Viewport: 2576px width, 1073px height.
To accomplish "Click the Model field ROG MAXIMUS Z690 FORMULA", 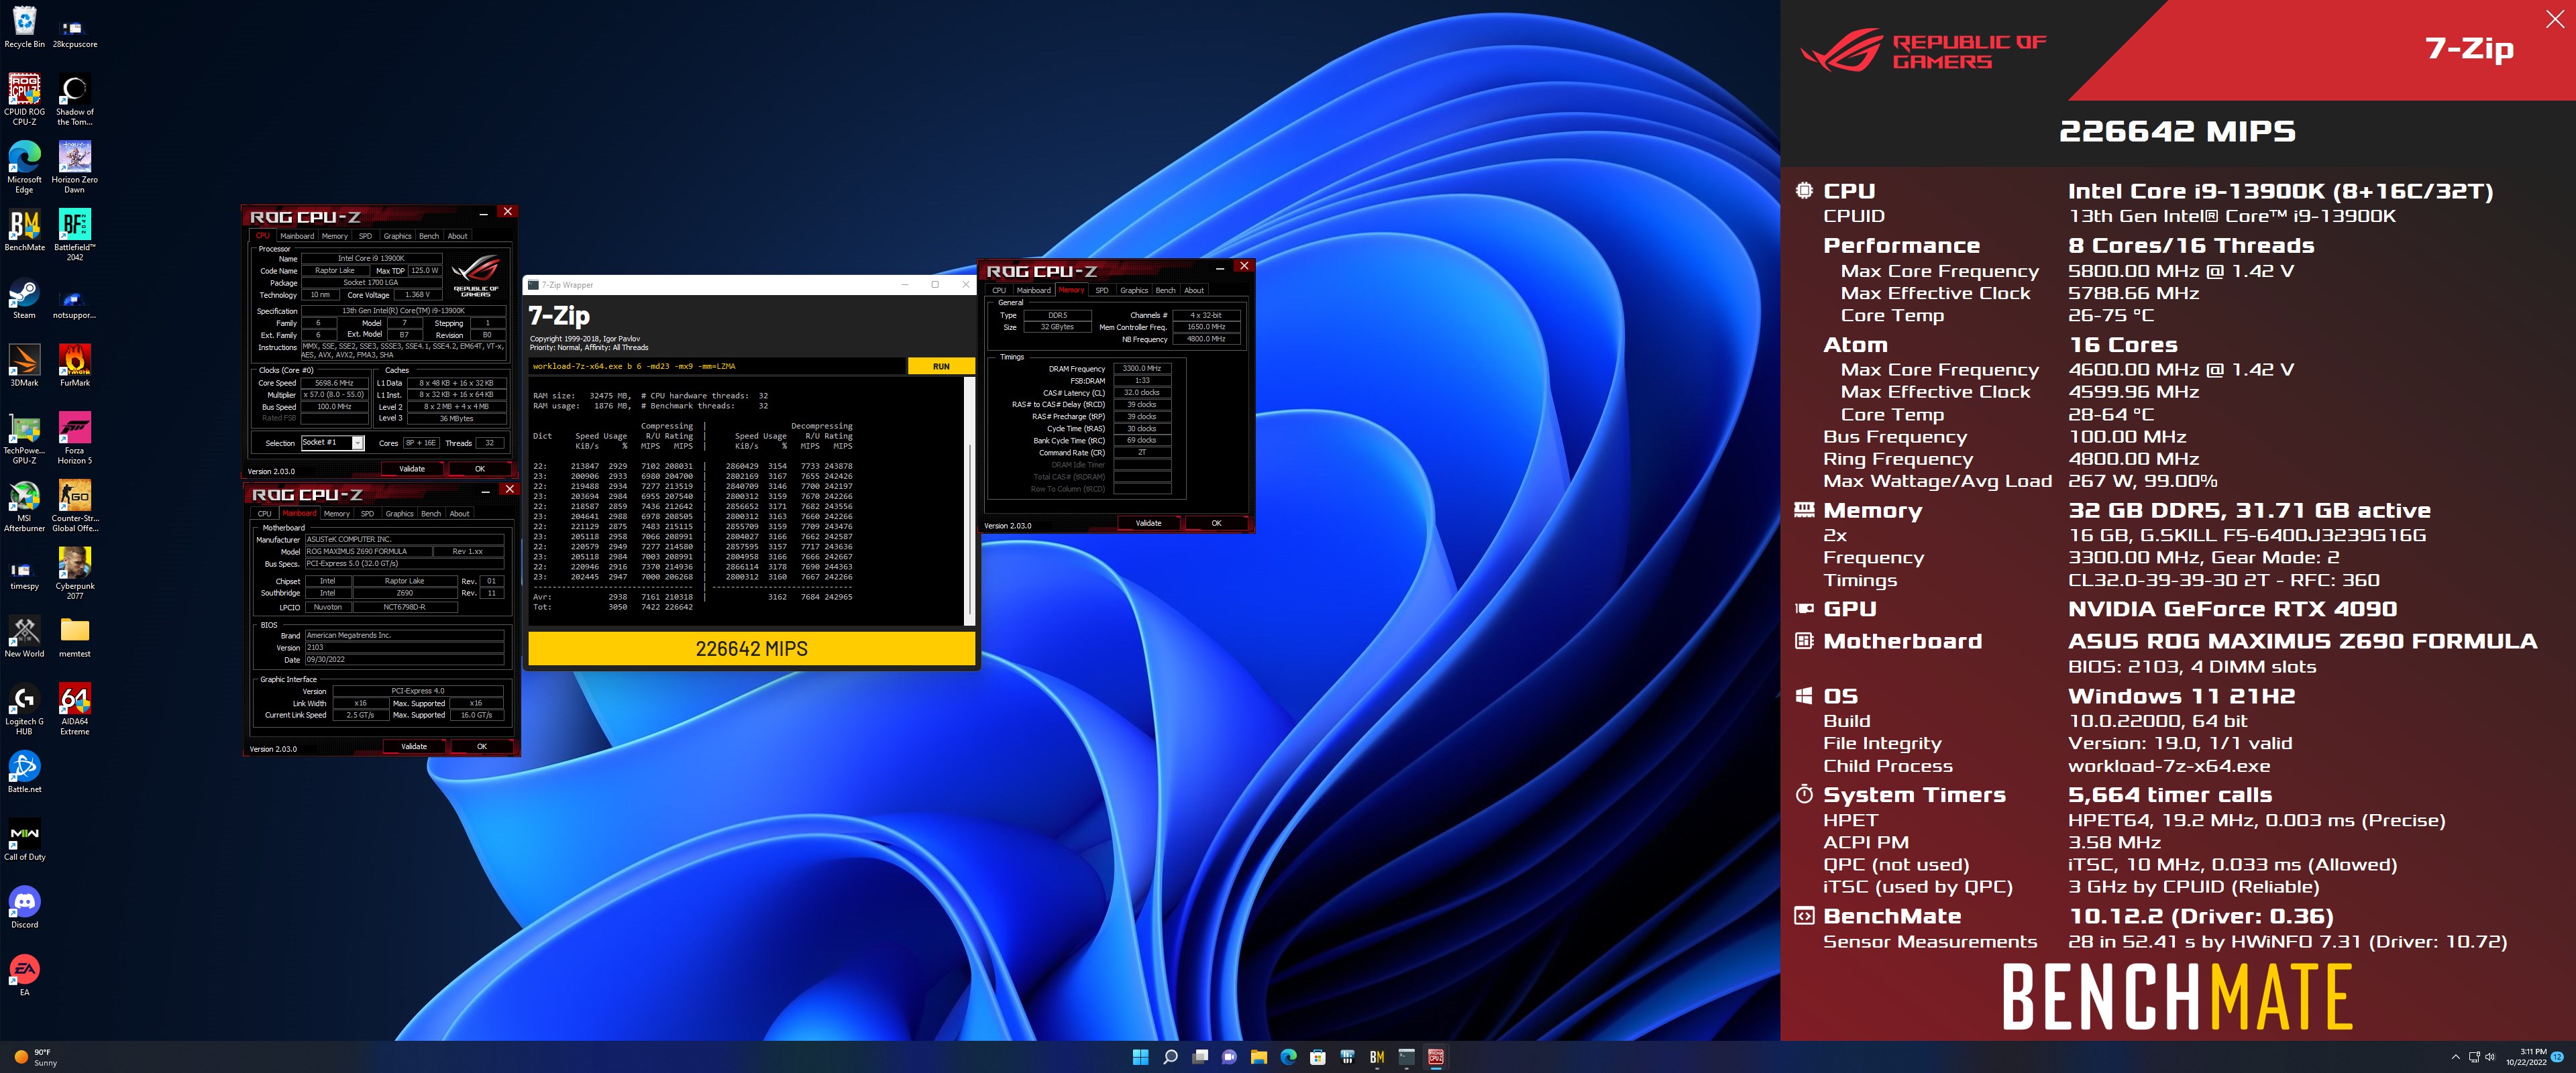I will (368, 552).
